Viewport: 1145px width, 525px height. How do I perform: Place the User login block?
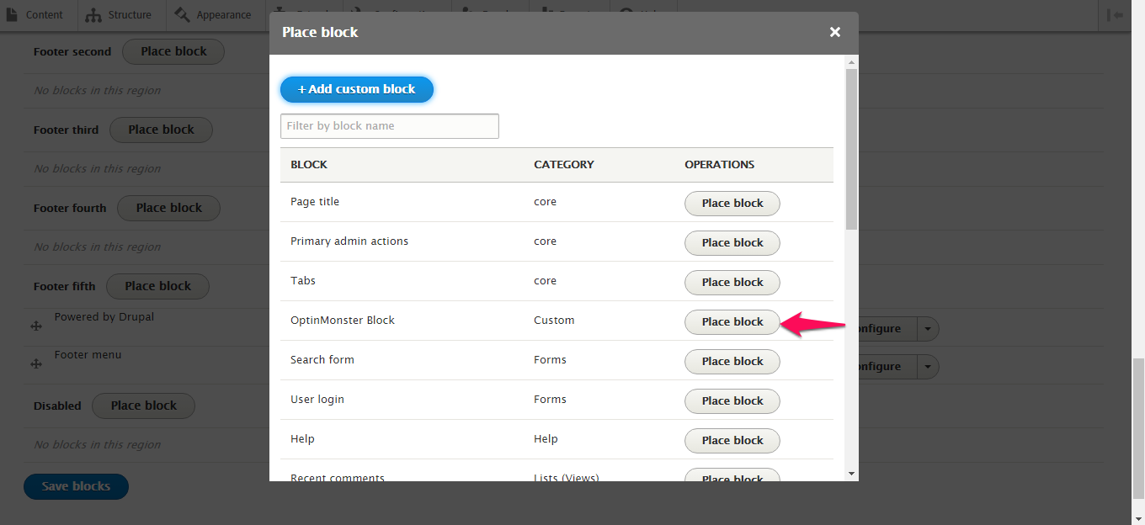732,400
